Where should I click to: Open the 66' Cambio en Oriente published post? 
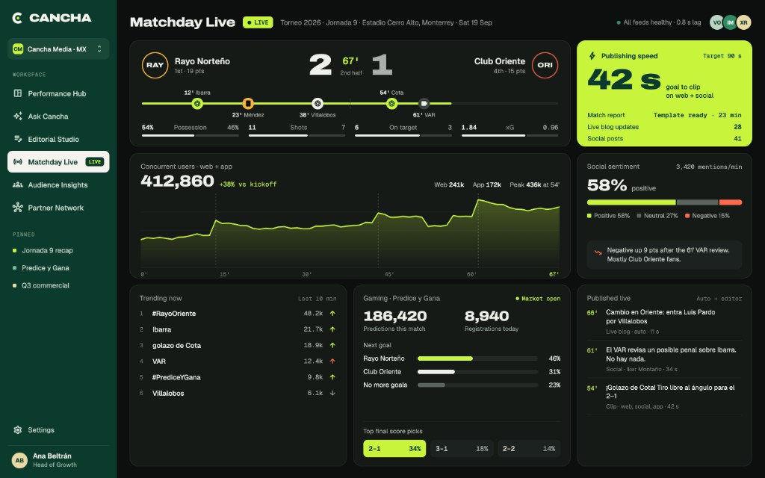(664, 321)
